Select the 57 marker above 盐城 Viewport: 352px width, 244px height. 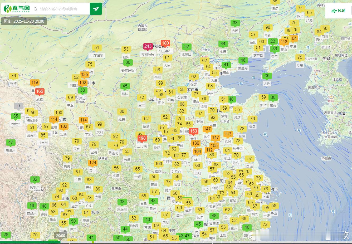click(250, 159)
